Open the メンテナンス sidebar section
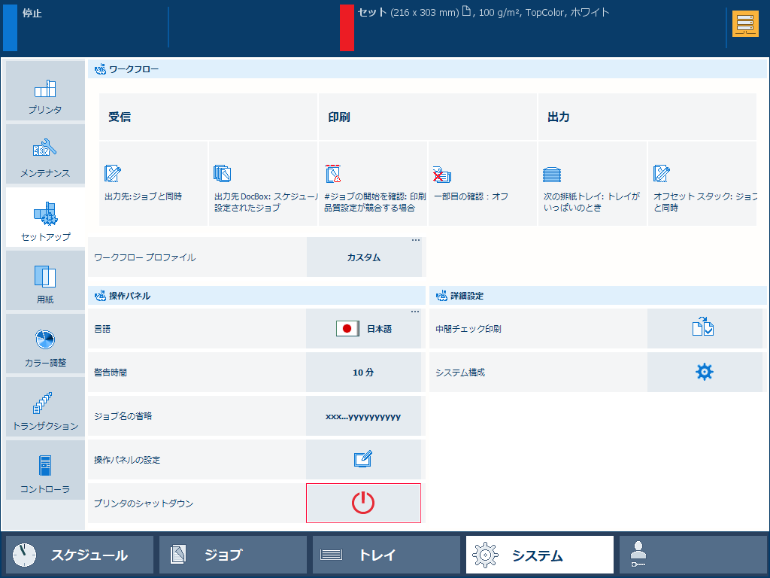The image size is (770, 578). coord(45,154)
